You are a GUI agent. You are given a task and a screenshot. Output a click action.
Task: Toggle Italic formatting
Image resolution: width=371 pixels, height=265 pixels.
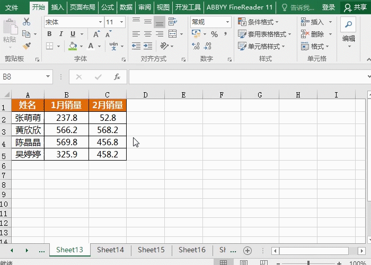pyautogui.click(x=61, y=34)
